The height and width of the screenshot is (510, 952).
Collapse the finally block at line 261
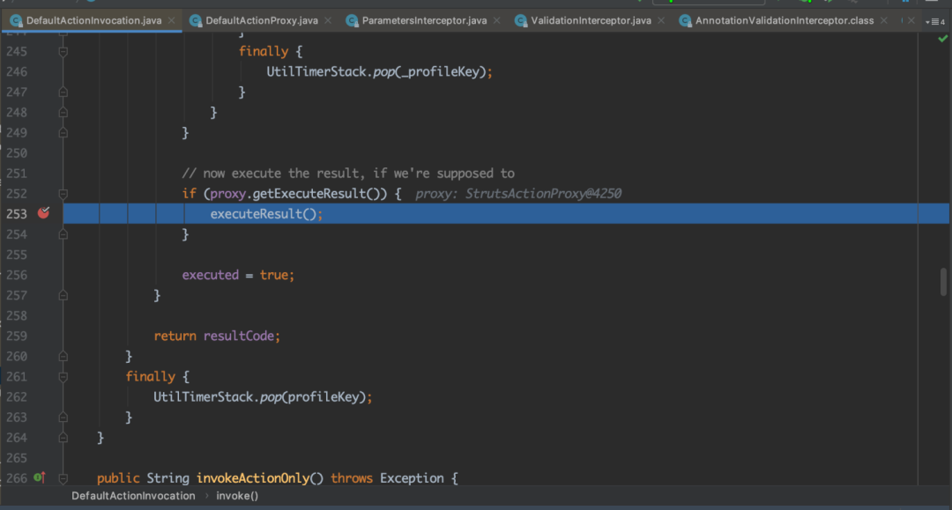click(x=63, y=377)
